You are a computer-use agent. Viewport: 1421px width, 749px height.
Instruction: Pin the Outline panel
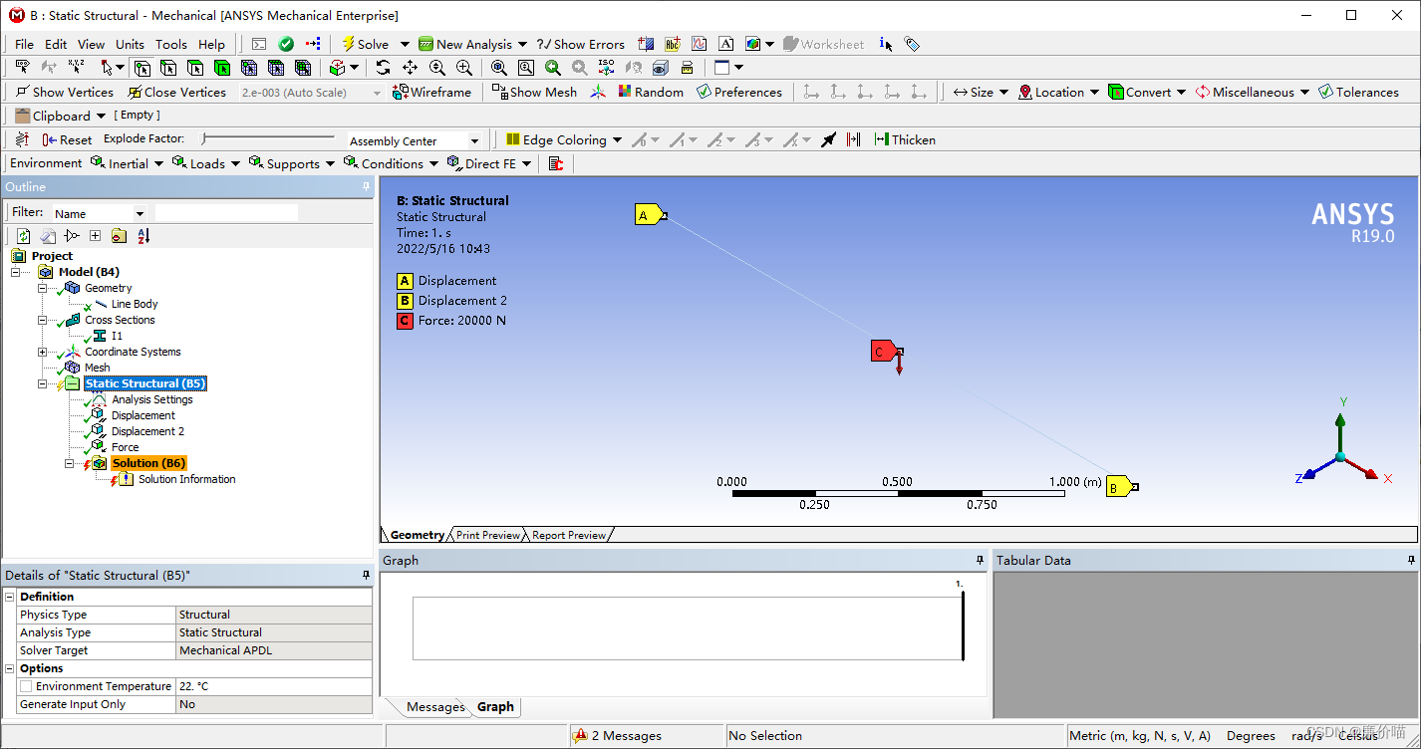point(366,186)
